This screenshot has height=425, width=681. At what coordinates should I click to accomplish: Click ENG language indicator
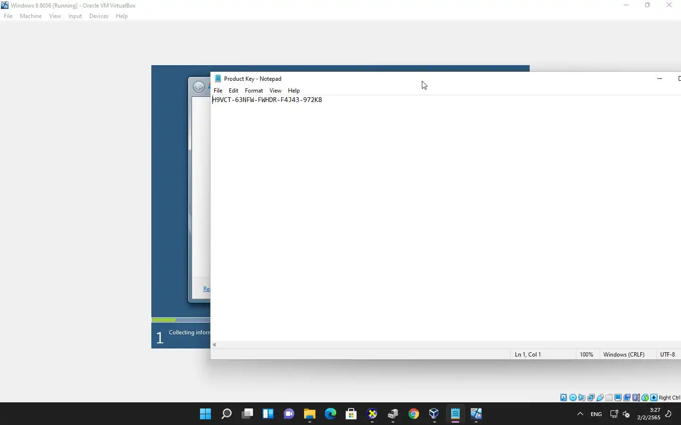point(596,414)
